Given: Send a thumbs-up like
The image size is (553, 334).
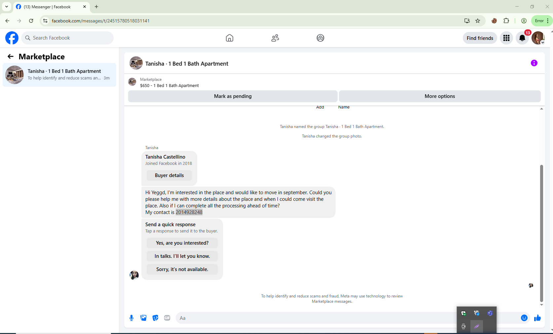Looking at the screenshot, I should (537, 318).
